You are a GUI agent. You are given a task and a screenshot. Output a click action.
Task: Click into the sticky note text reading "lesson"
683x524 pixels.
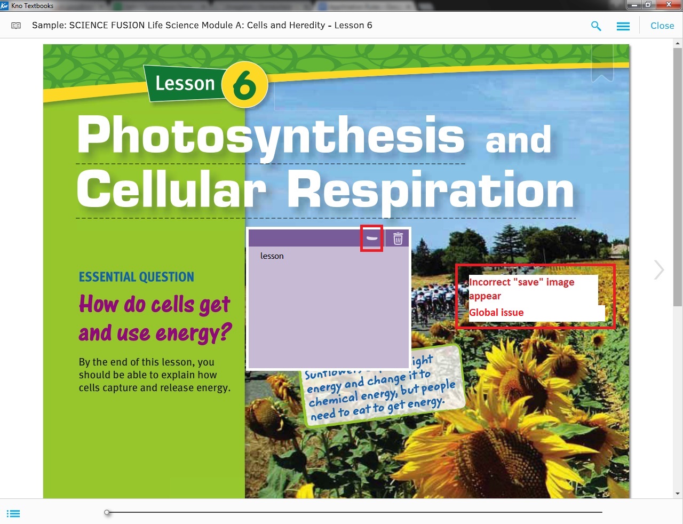coord(272,256)
